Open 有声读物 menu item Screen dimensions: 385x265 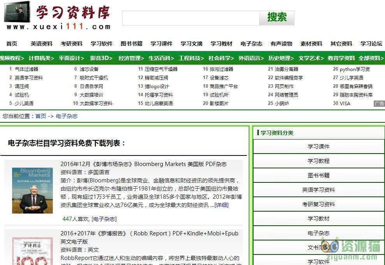click(281, 44)
